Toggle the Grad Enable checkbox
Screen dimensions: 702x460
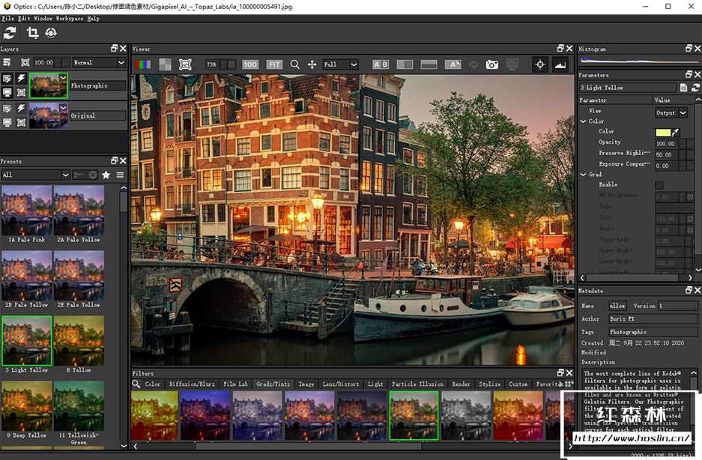659,185
